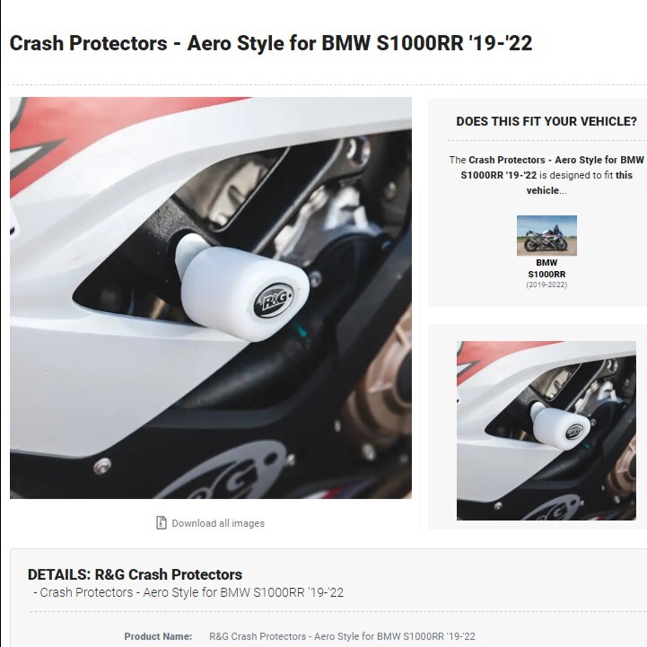Click the R&G Crash Protectors product name value
This screenshot has height=647, width=647.
tap(342, 636)
